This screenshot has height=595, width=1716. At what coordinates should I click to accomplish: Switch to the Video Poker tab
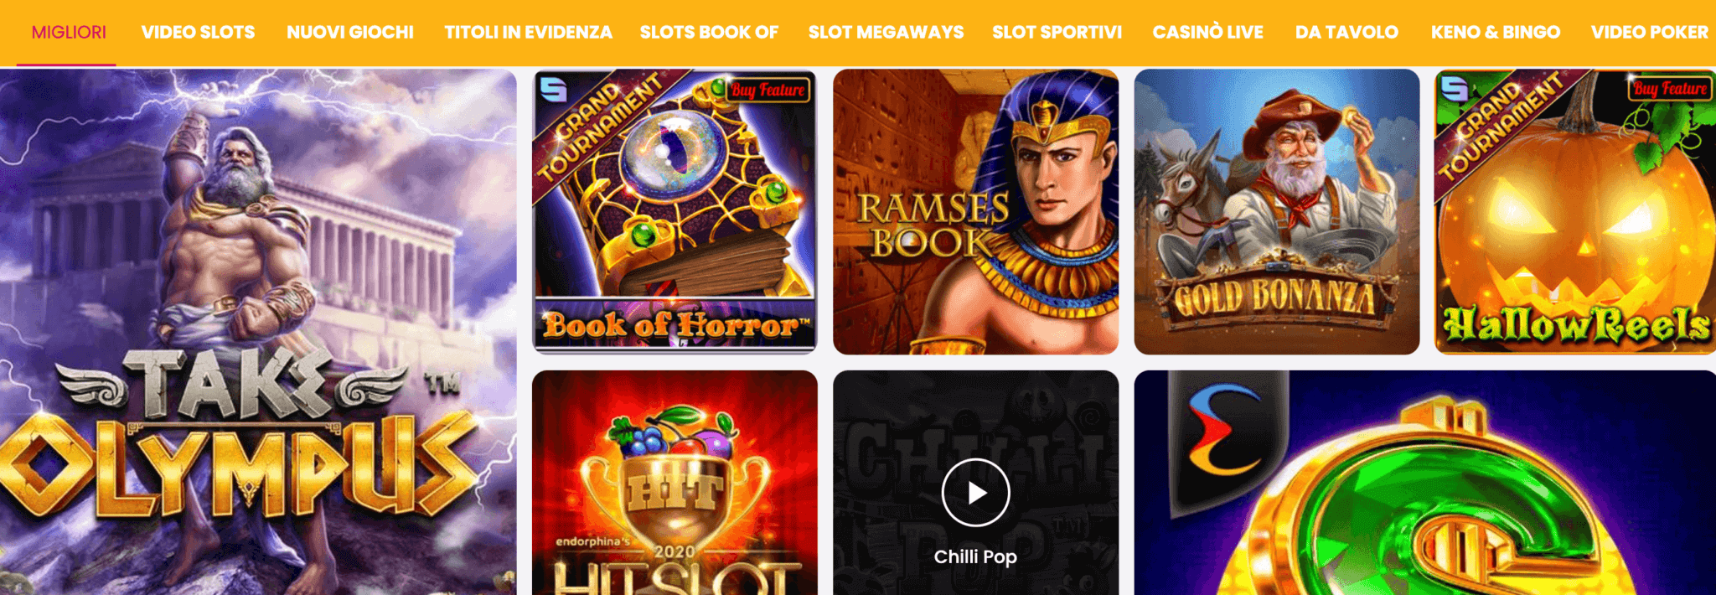(1649, 33)
